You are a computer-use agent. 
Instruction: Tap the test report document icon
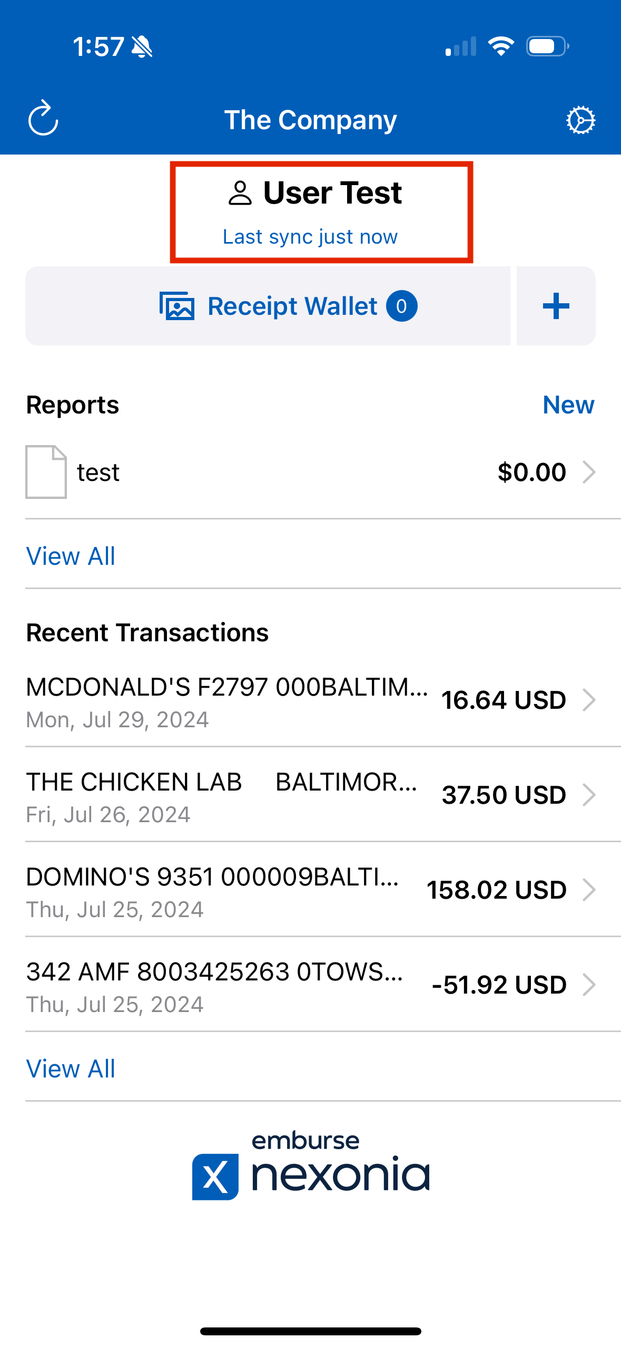tap(46, 472)
